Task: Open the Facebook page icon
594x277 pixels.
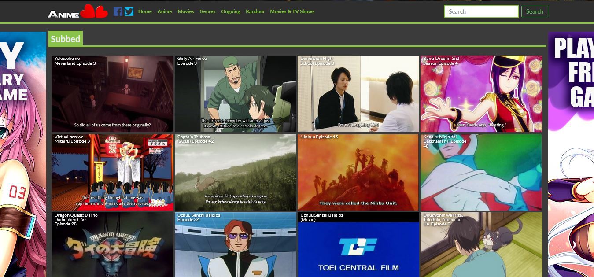Action: pyautogui.click(x=118, y=11)
